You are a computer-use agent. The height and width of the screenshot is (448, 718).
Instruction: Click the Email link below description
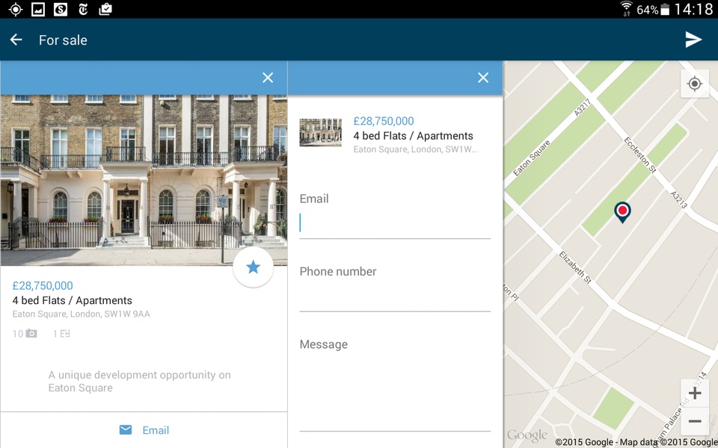(x=156, y=430)
